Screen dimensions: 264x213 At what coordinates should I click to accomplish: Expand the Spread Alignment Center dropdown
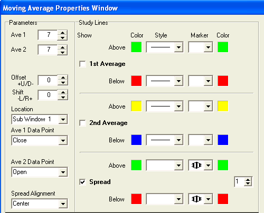point(63,204)
